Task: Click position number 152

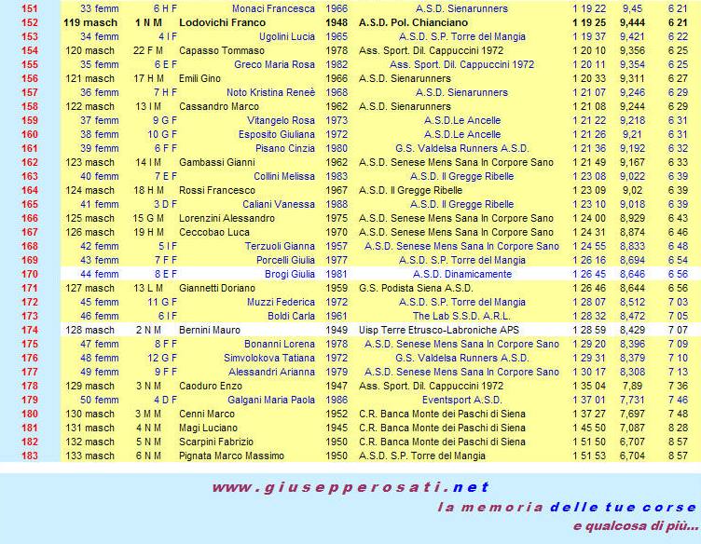Action: 30,22
